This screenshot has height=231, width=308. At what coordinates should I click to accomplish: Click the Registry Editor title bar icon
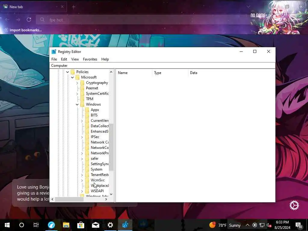(54, 52)
